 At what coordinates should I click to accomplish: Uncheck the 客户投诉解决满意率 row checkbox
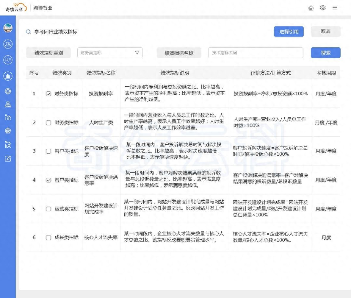pyautogui.click(x=48, y=180)
